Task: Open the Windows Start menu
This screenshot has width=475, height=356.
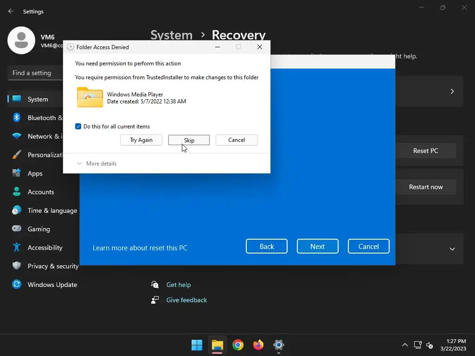Action: click(197, 345)
